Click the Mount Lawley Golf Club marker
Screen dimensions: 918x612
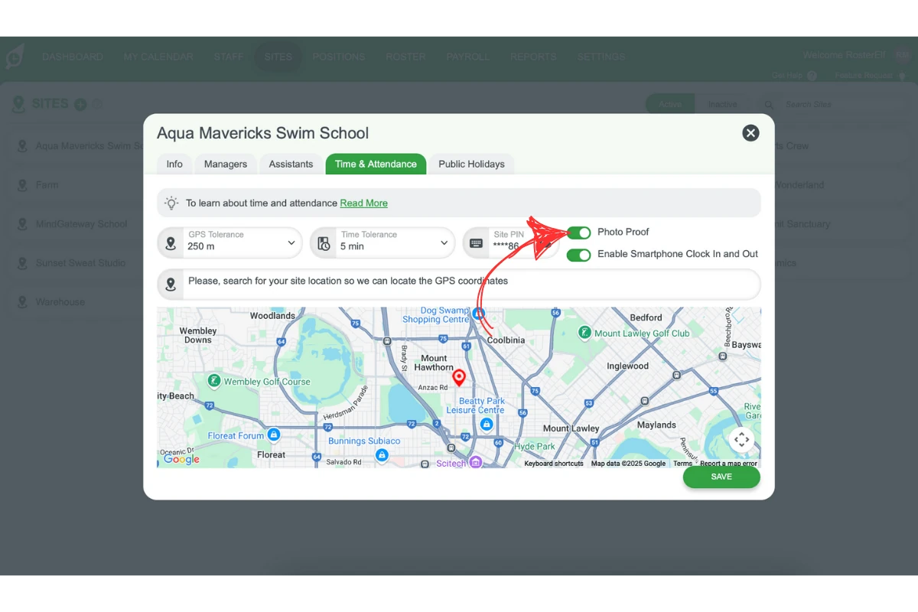click(584, 333)
